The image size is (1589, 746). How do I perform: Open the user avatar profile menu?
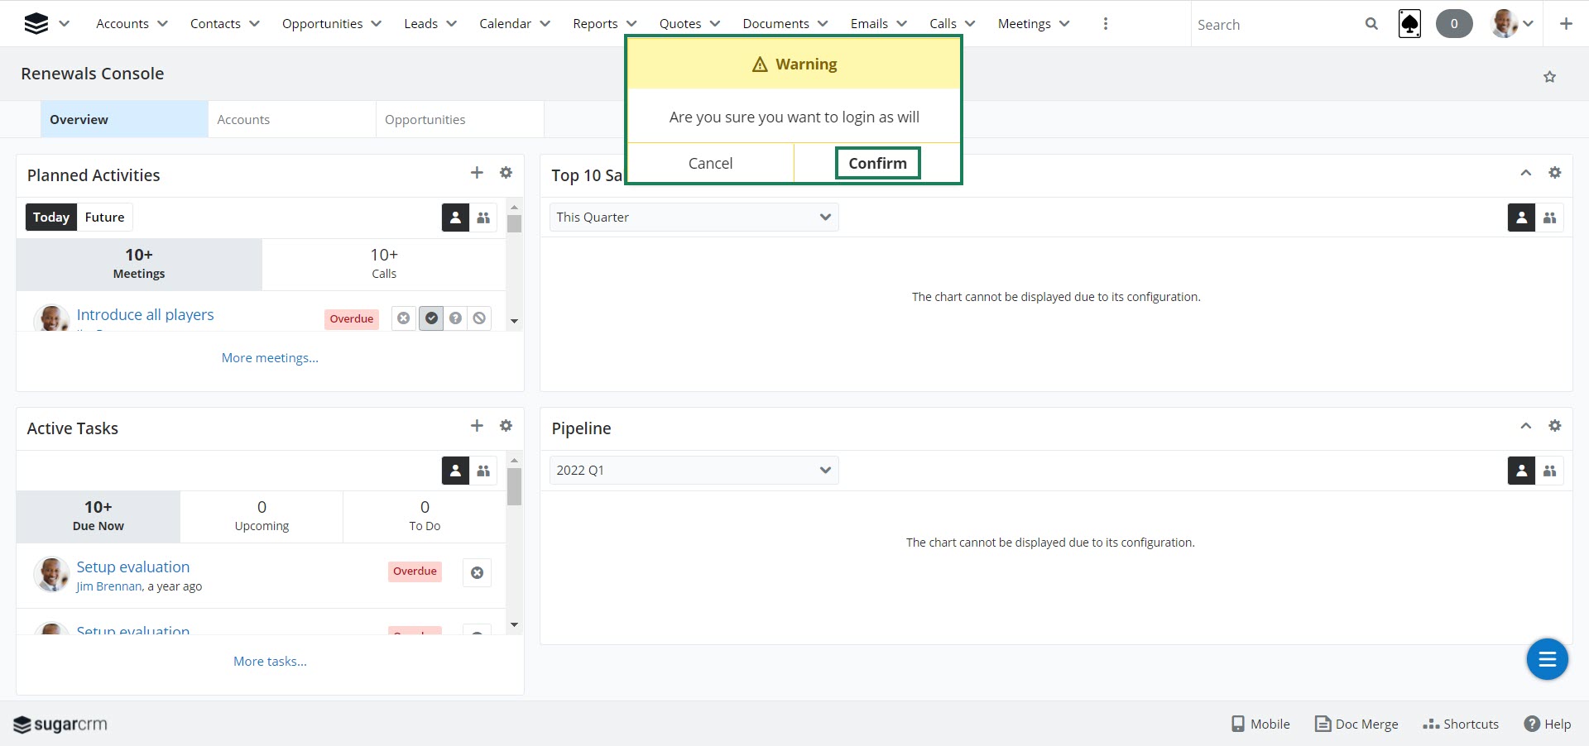[1512, 24]
